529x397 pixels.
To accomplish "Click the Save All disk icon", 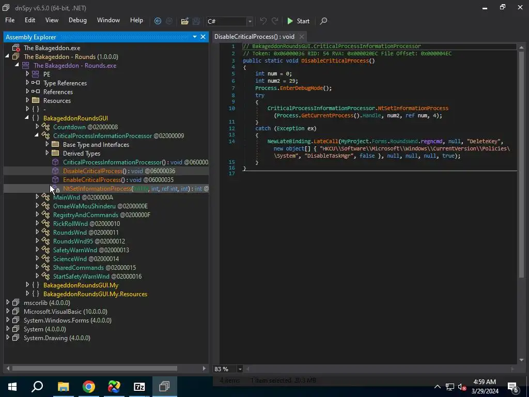I will pos(196,21).
